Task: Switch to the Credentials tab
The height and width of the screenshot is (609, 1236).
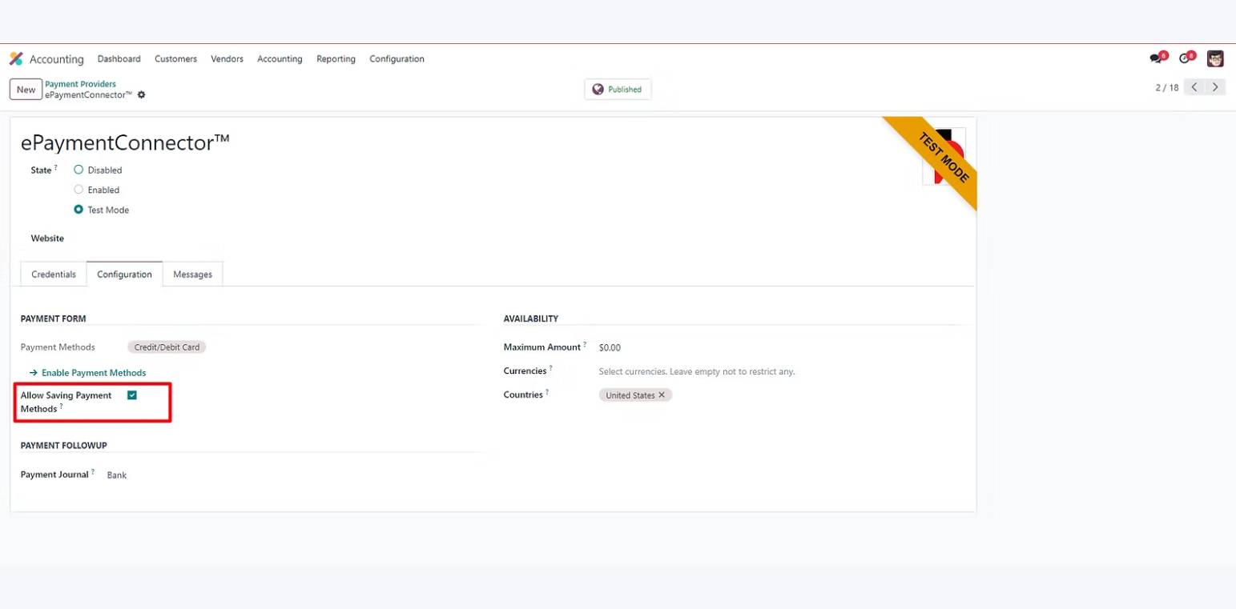Action: click(54, 274)
